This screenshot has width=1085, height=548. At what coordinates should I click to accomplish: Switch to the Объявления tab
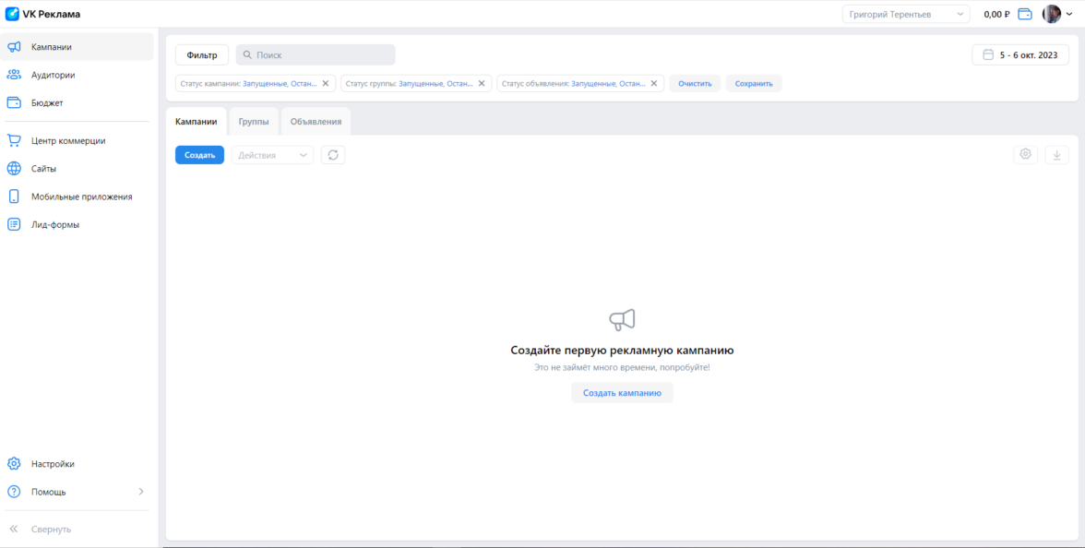click(x=316, y=122)
